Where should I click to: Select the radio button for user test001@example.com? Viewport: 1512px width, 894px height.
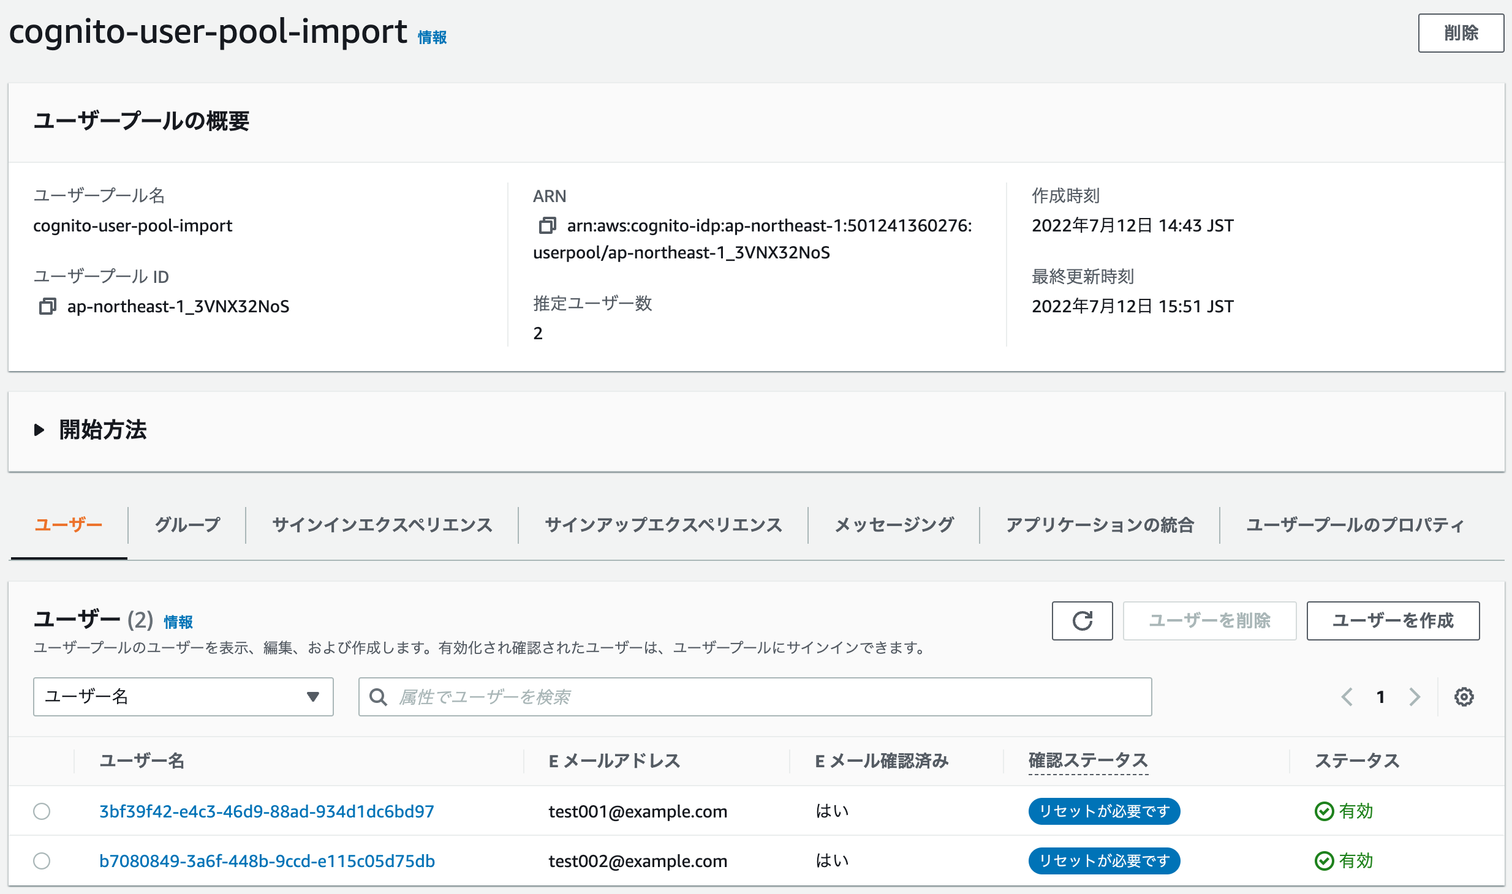tap(42, 811)
